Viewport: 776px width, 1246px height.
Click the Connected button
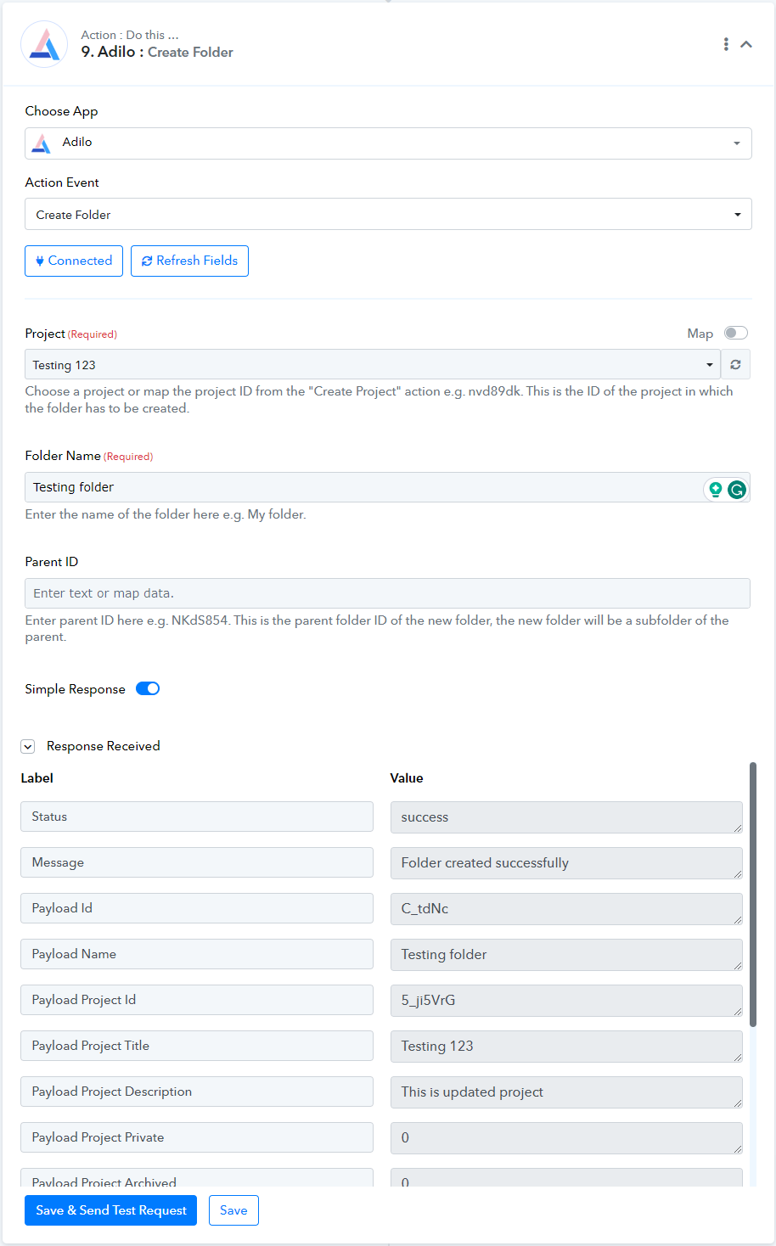(74, 261)
